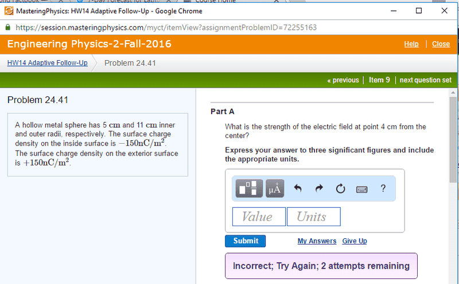Click the 'Incorrect; Try Again' feedback message
459x284 pixels.
click(321, 266)
